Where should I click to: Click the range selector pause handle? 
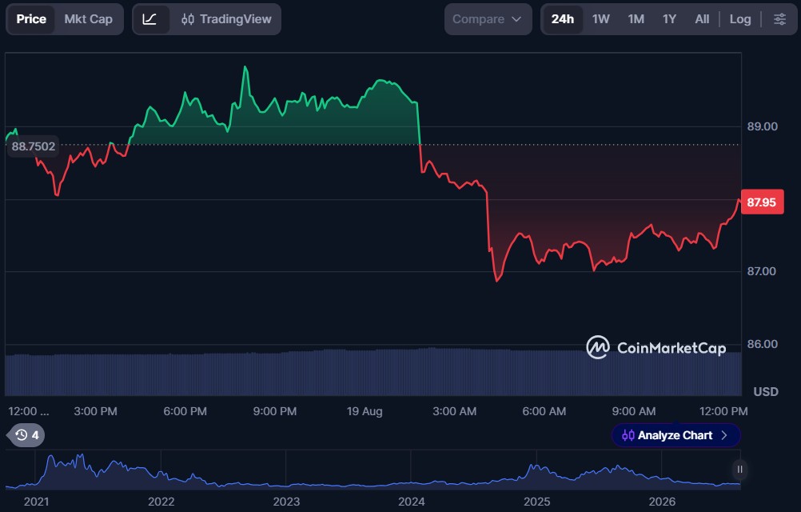point(739,469)
